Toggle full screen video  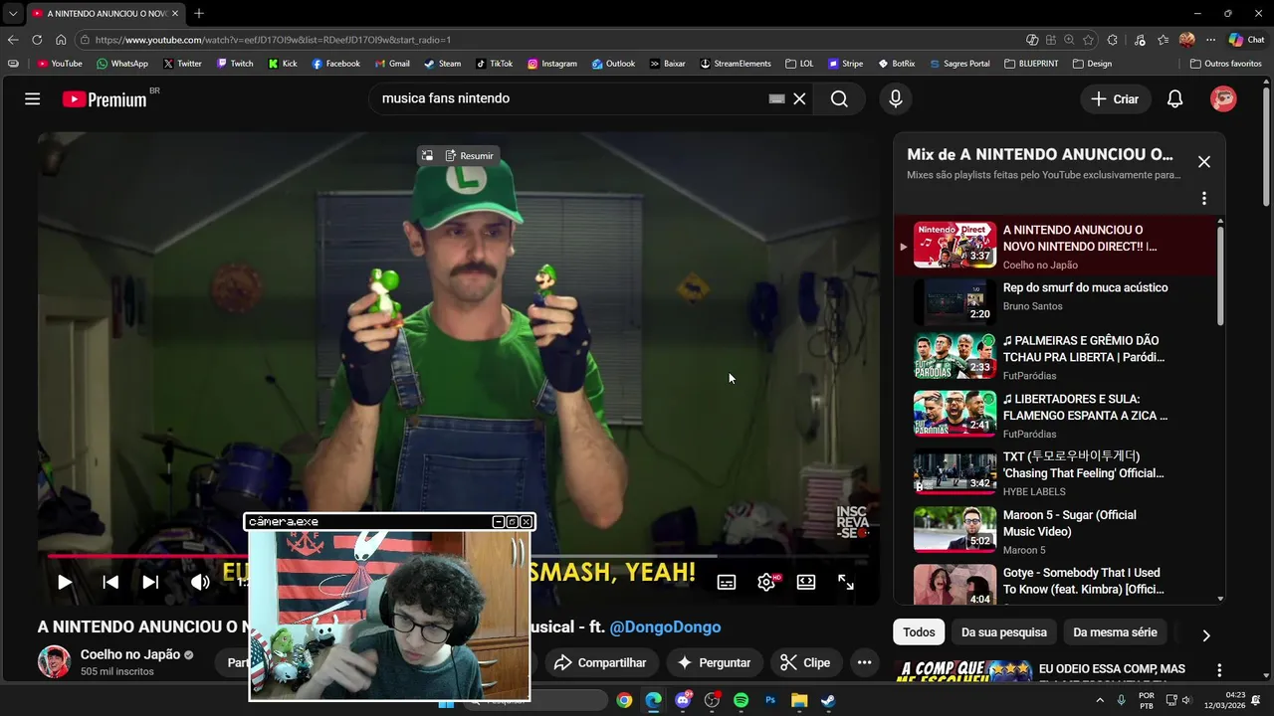click(846, 582)
